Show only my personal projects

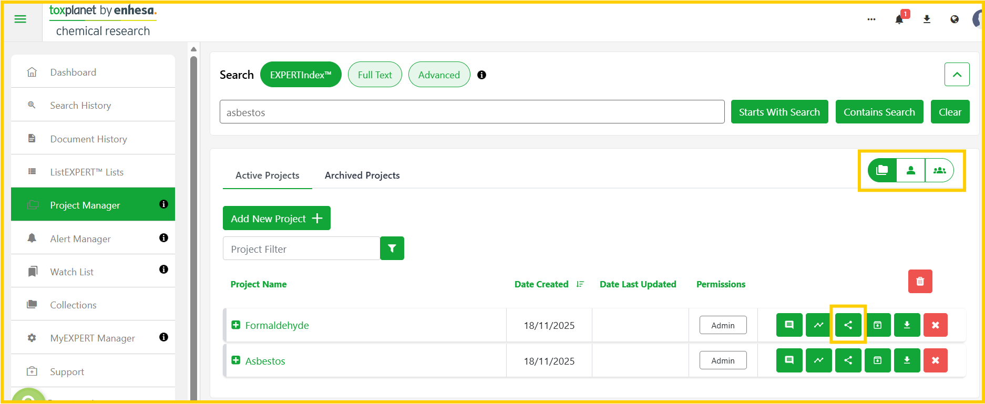(x=910, y=170)
